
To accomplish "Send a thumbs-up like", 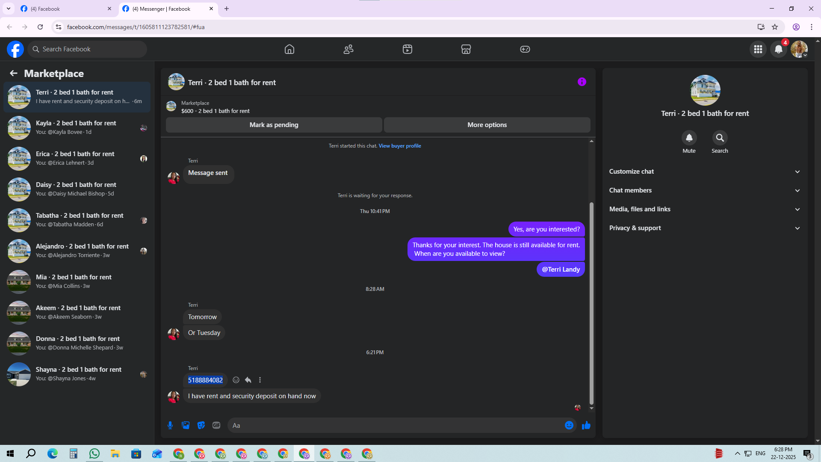I will [x=586, y=425].
